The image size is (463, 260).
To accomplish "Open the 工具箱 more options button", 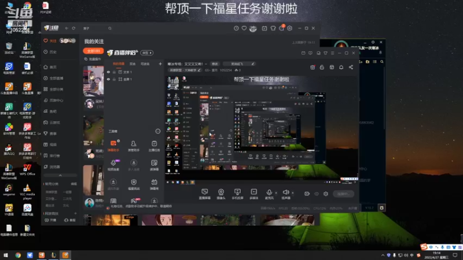I will pyautogui.click(x=157, y=131).
